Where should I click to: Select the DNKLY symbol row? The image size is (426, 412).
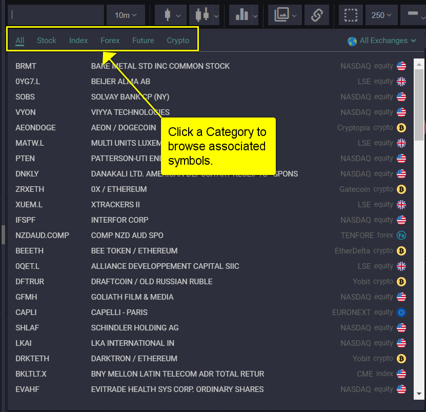point(211,174)
